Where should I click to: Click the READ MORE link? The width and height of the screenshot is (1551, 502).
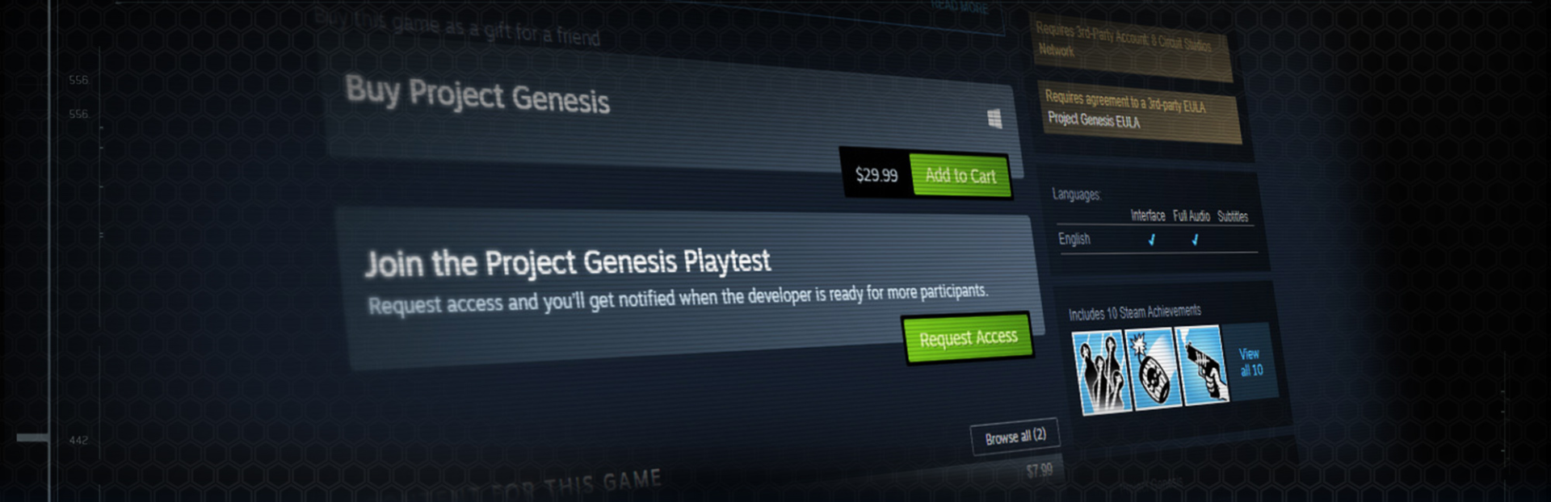pos(960,6)
